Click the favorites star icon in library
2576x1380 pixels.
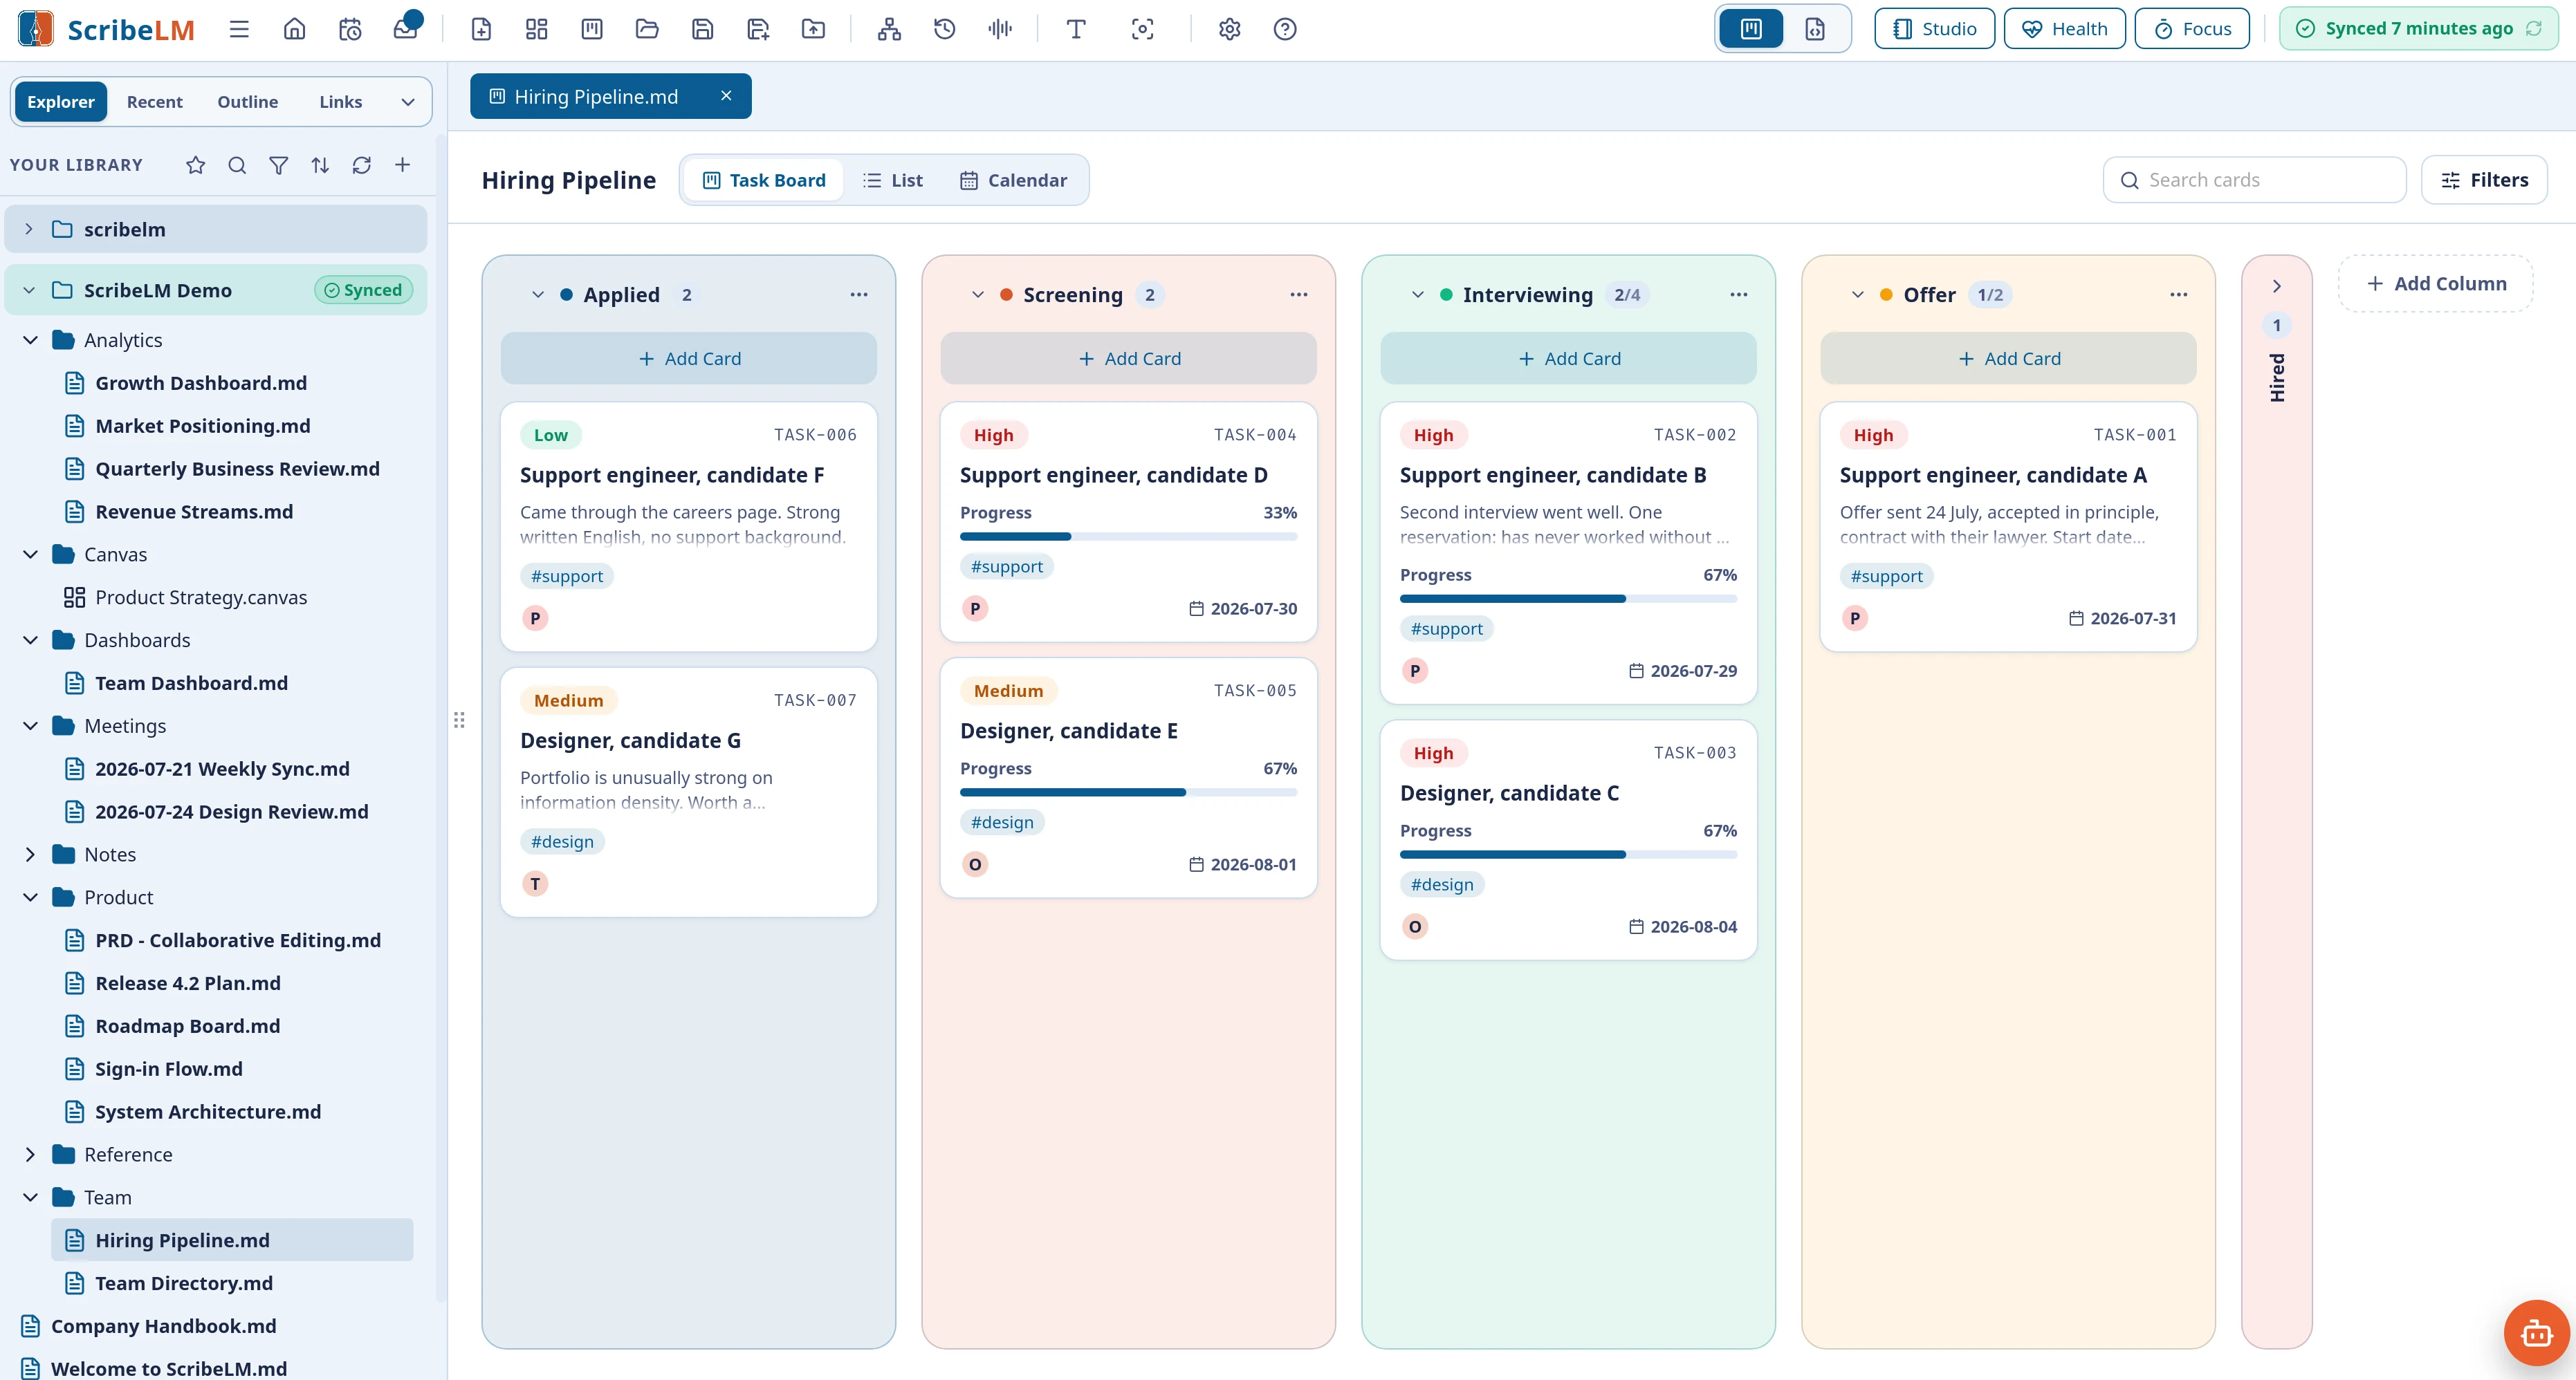[x=195, y=165]
